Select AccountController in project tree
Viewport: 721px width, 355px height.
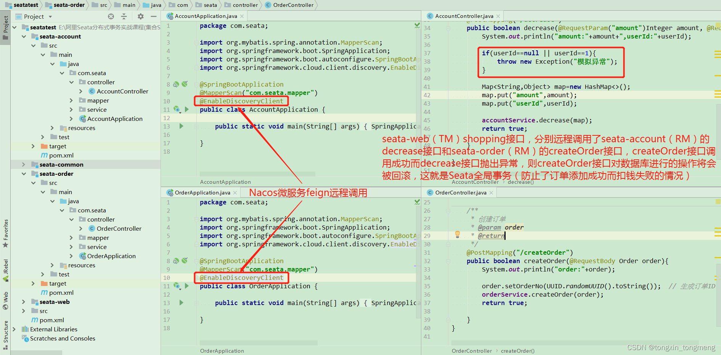click(122, 92)
